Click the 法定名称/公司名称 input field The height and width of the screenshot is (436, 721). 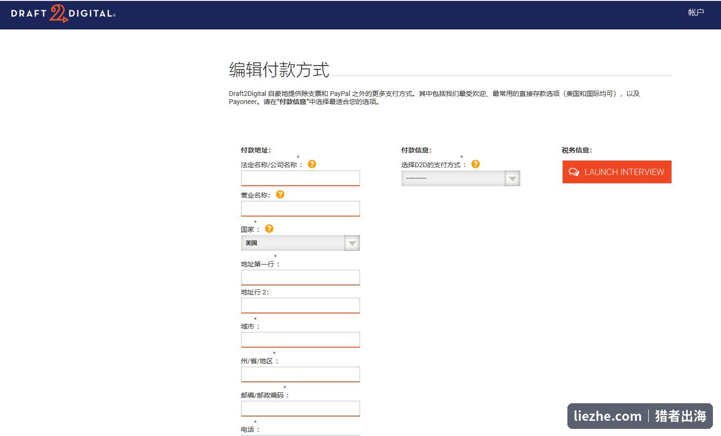[x=301, y=178]
